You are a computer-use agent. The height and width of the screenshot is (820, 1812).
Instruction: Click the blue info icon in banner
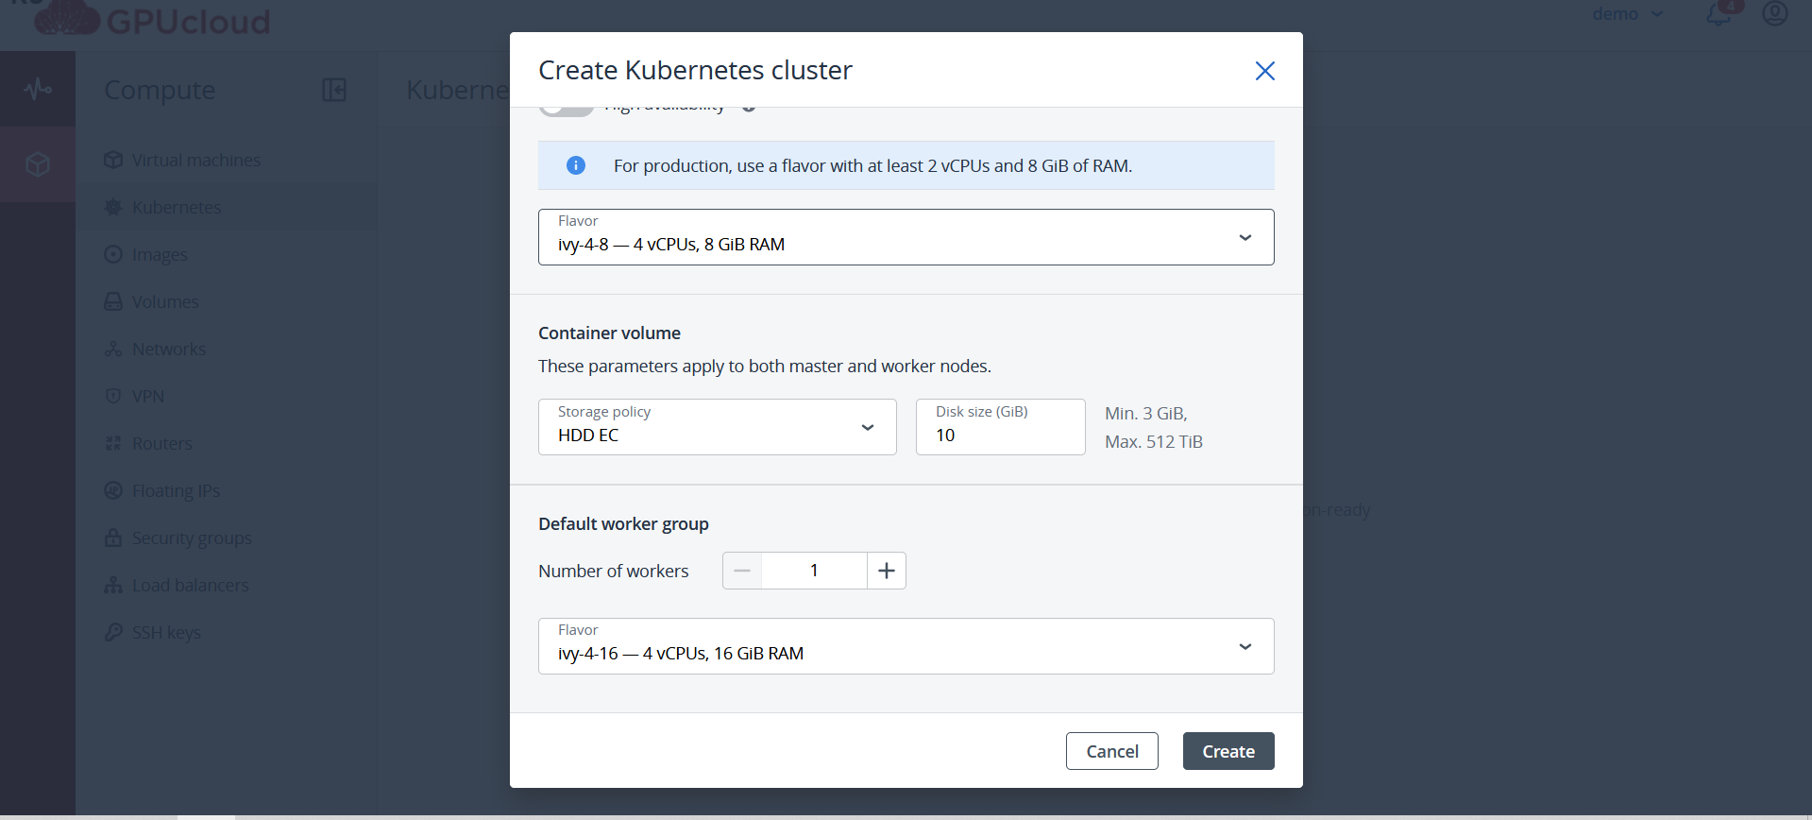coord(575,165)
